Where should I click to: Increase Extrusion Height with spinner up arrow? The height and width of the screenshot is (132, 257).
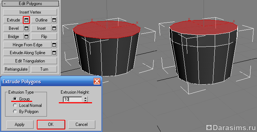(x=85, y=98)
